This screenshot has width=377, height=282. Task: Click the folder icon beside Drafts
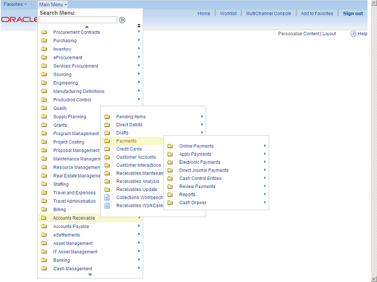pyautogui.click(x=107, y=133)
